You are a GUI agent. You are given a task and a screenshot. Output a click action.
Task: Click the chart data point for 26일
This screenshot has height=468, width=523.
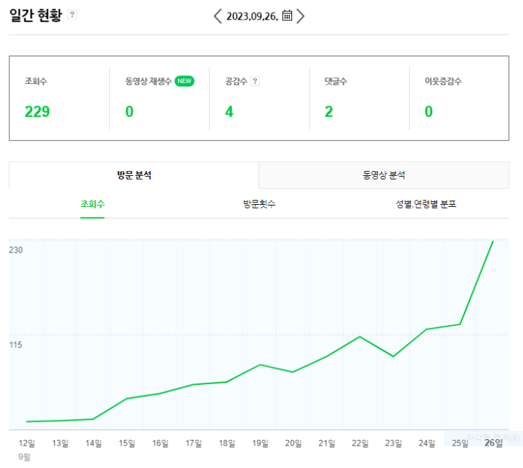[493, 241]
